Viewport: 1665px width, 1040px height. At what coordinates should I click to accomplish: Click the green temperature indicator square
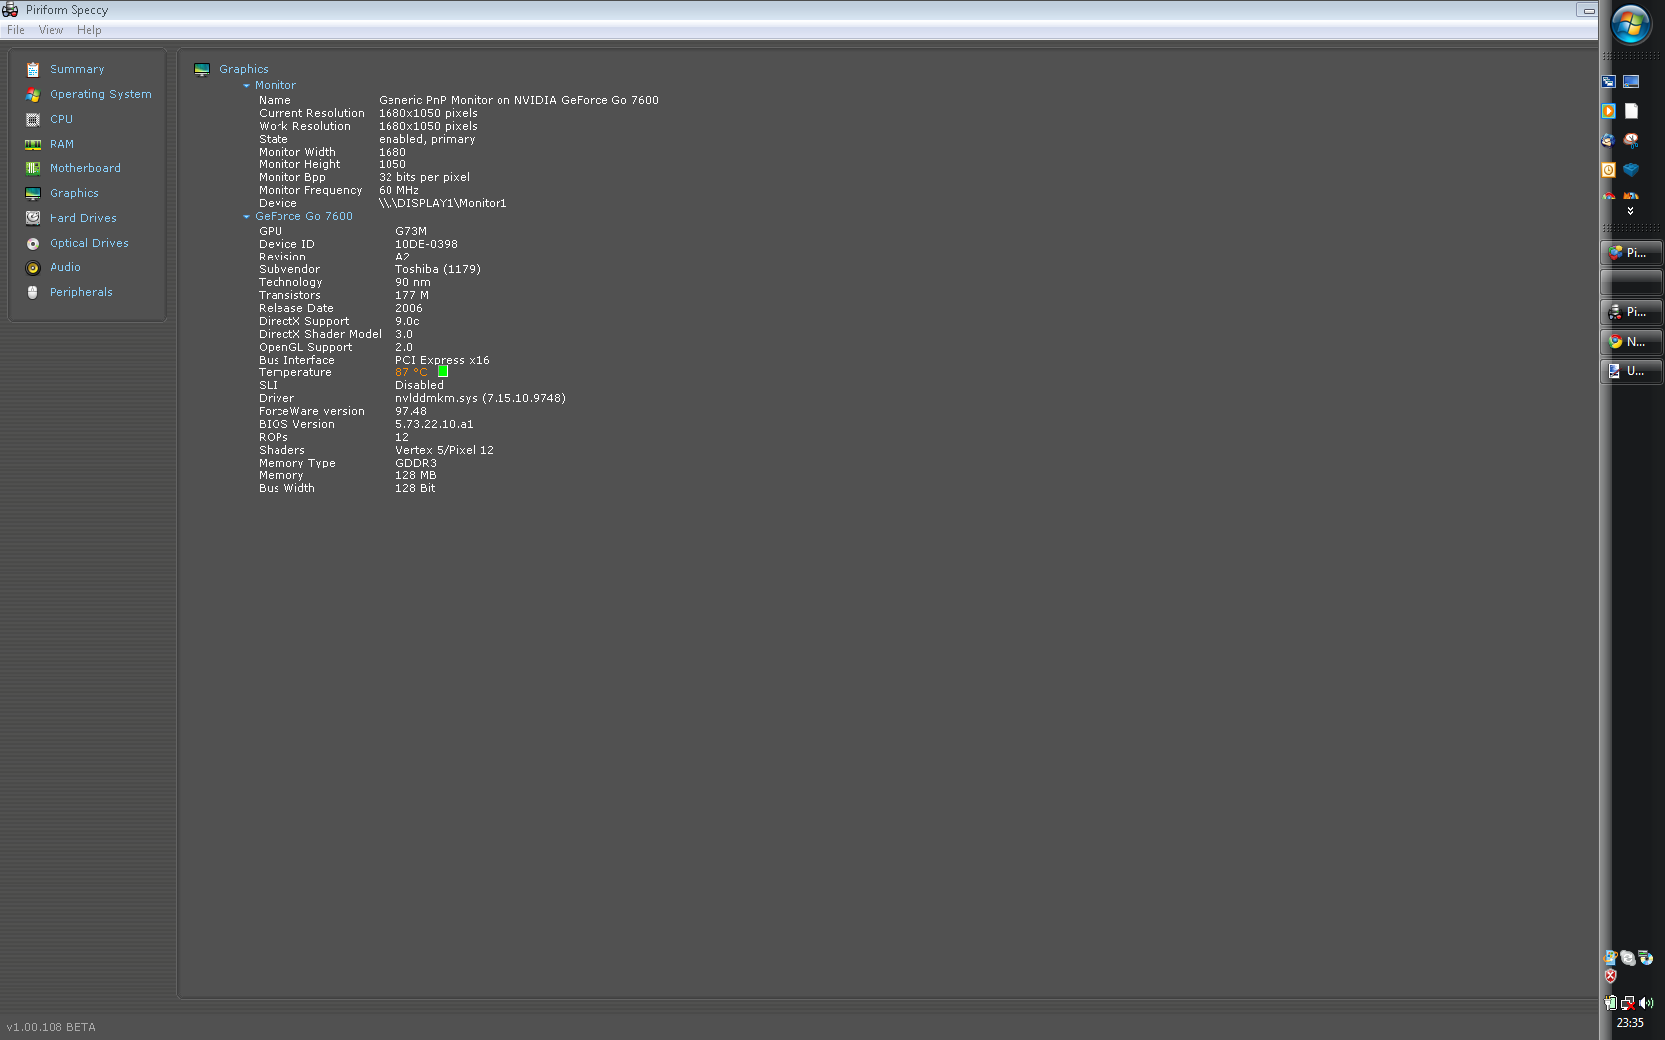443,372
